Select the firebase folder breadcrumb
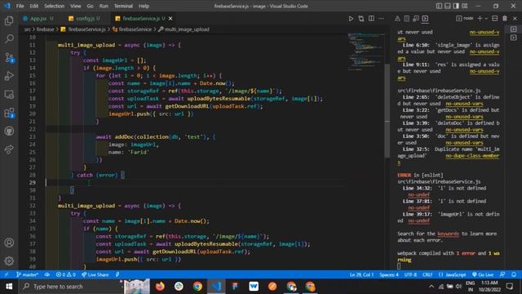This screenshot has height=294, width=522. (45, 29)
